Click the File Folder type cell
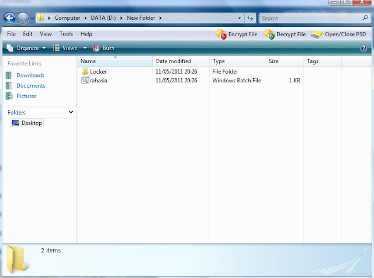This screenshot has height=278, width=374. (225, 71)
